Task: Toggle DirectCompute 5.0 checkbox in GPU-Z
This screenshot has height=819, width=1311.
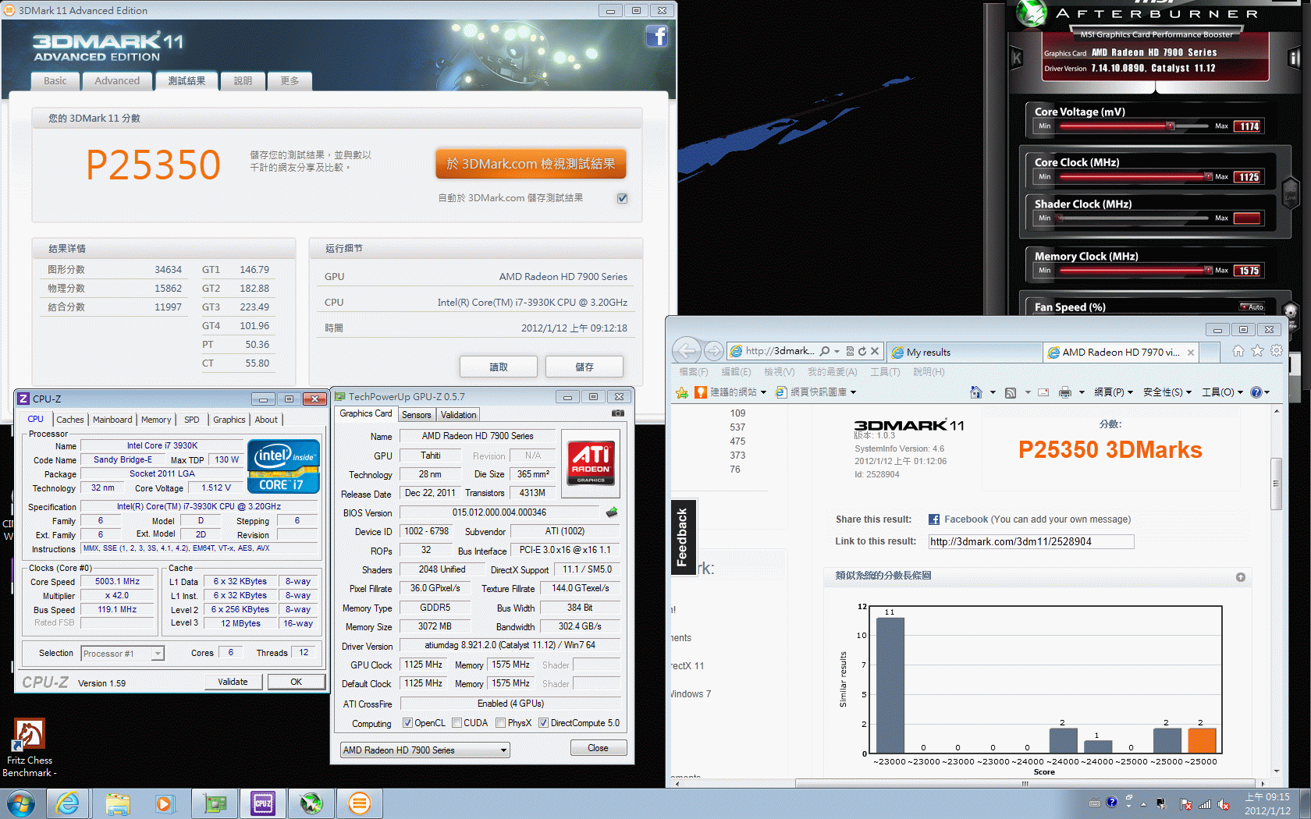Action: 544,723
